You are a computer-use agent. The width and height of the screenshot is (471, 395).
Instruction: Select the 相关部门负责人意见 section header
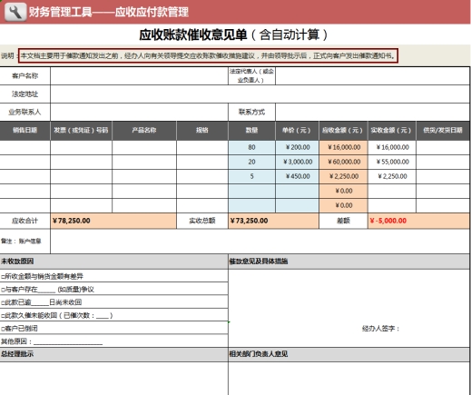pos(349,354)
